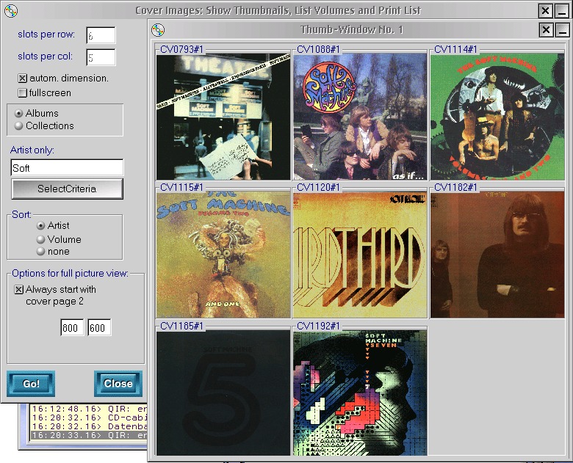
Task: Select log line 16:20:32.16 CD-cabi
Action: [89, 418]
